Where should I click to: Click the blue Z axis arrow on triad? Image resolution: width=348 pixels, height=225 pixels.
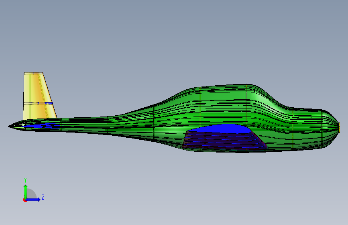33,199
